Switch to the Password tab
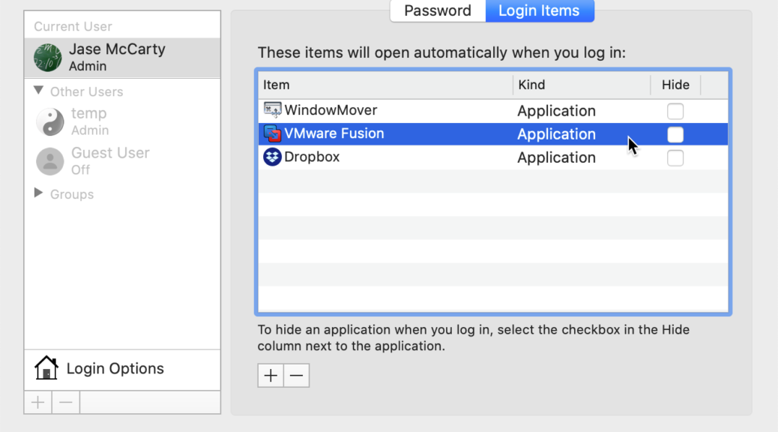This screenshot has height=432, width=778. coord(438,10)
